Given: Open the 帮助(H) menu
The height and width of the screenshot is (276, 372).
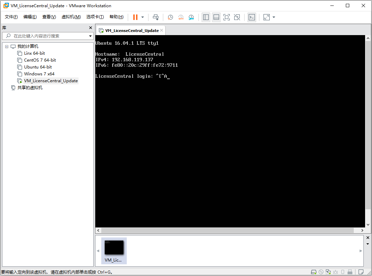Looking at the screenshot, I should tap(116, 17).
